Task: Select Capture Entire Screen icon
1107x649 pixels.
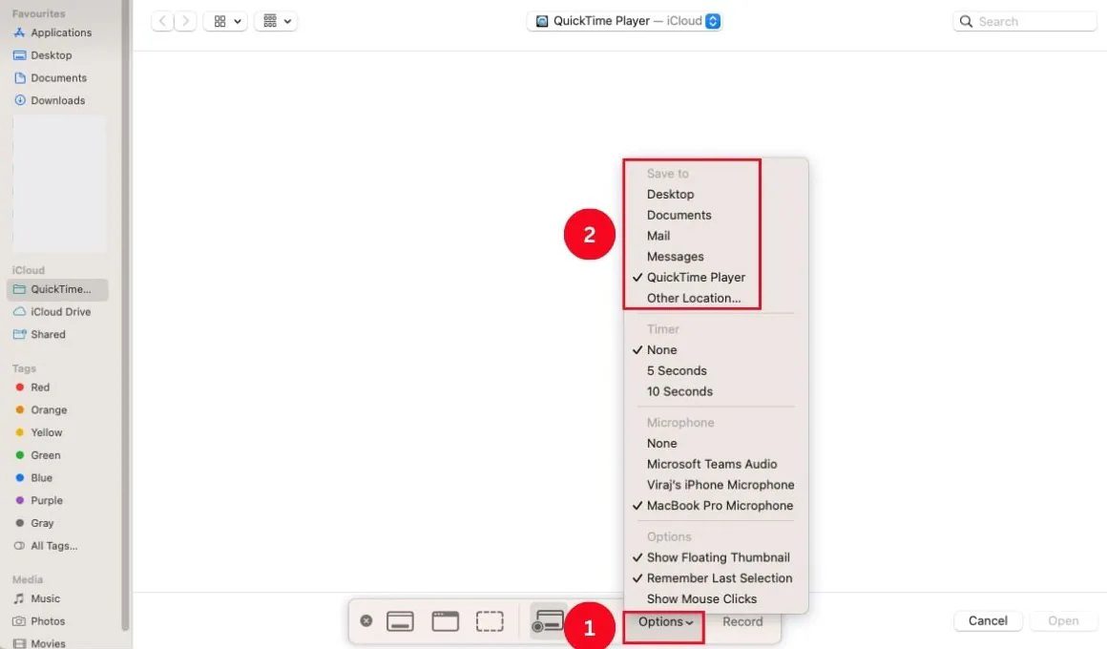Action: pos(400,621)
